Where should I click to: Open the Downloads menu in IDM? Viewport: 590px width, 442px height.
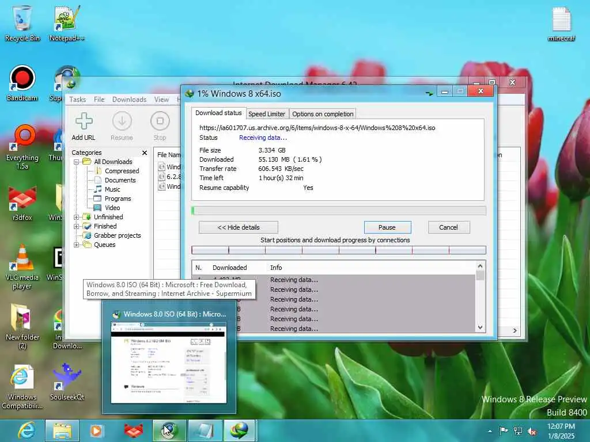(x=129, y=100)
